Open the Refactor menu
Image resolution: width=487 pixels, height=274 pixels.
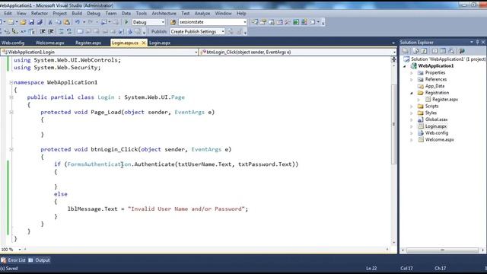click(40, 14)
